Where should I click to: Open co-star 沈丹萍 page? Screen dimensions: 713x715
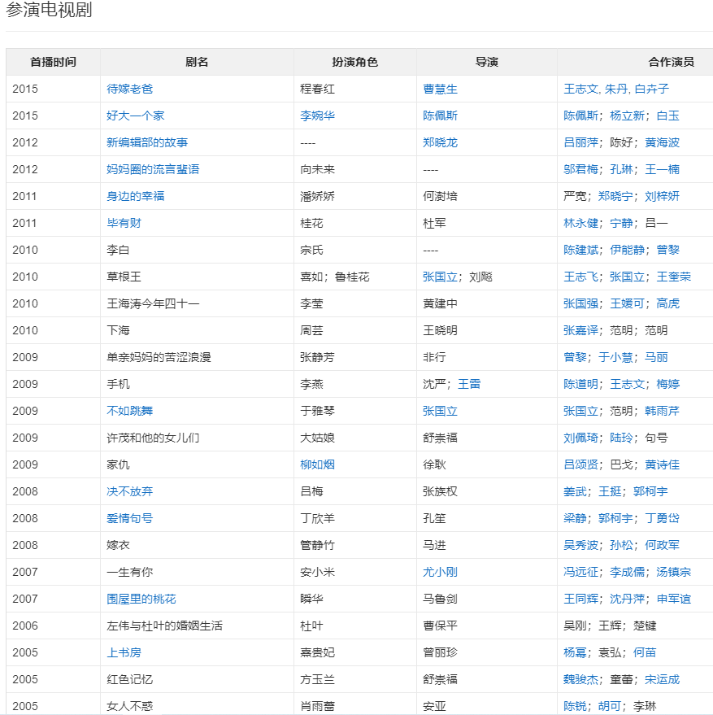point(628,599)
